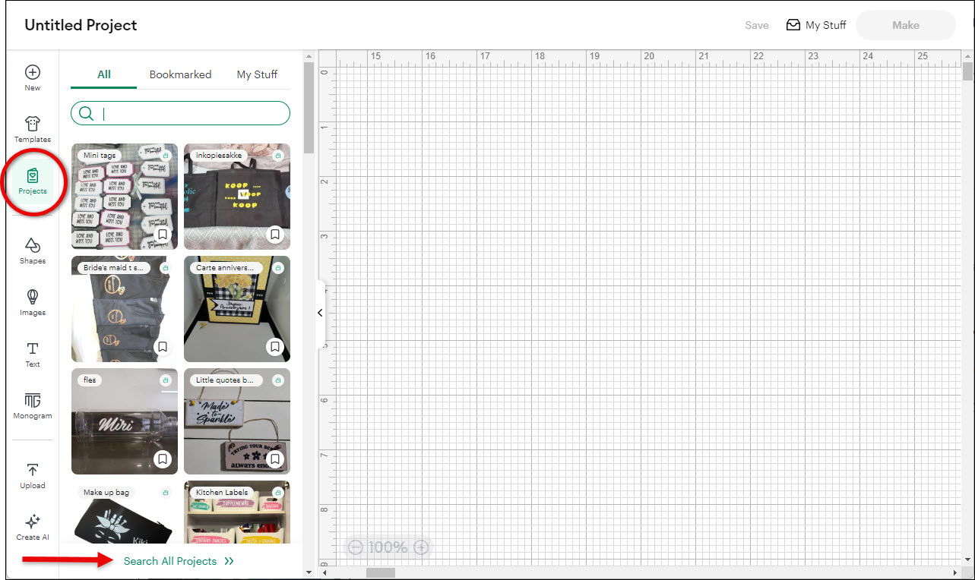Switch to the Bookmarked tab

[x=180, y=74]
